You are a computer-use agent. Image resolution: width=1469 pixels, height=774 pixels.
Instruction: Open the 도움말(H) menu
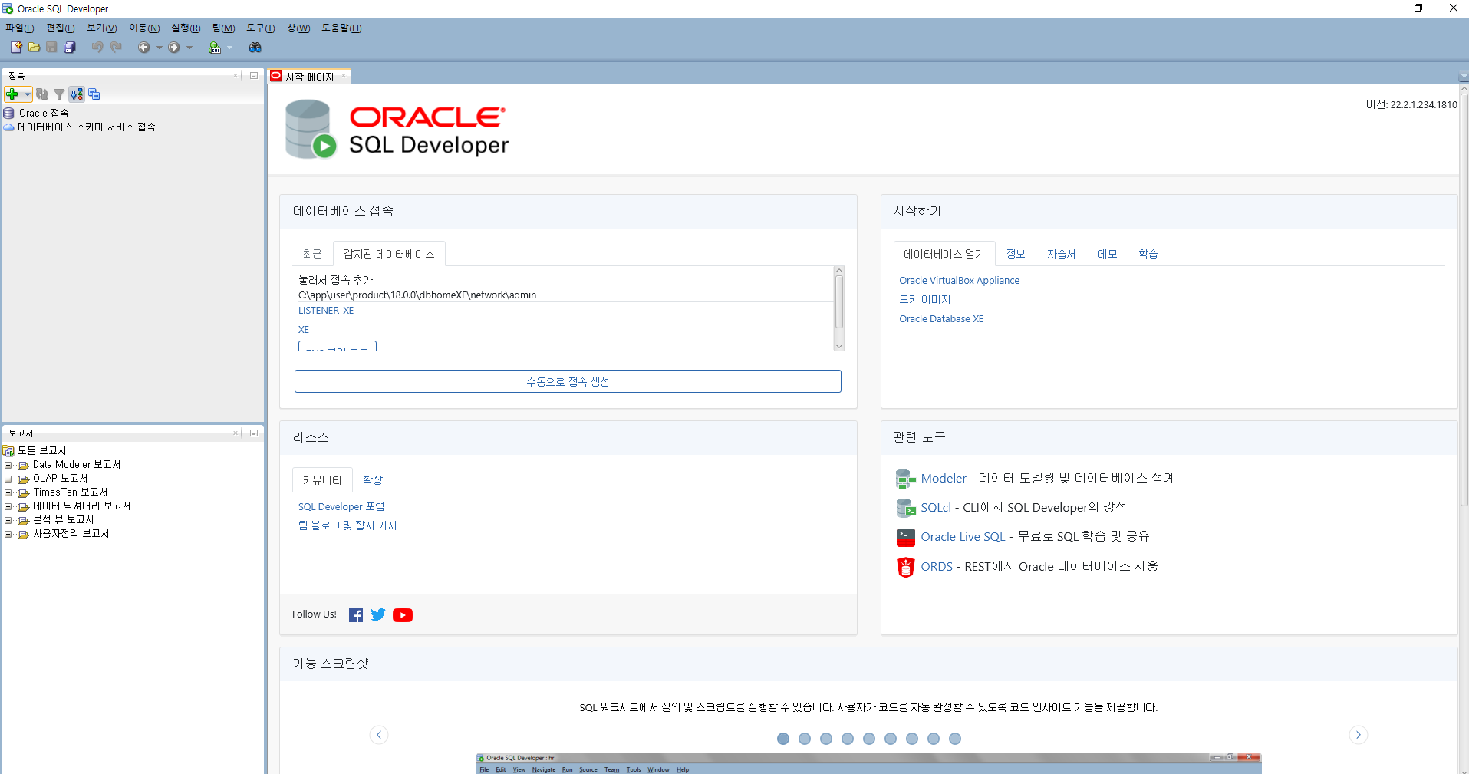(x=341, y=28)
